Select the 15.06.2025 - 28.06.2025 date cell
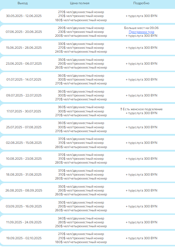Viewport: 175px width, 247px height. point(24,48)
